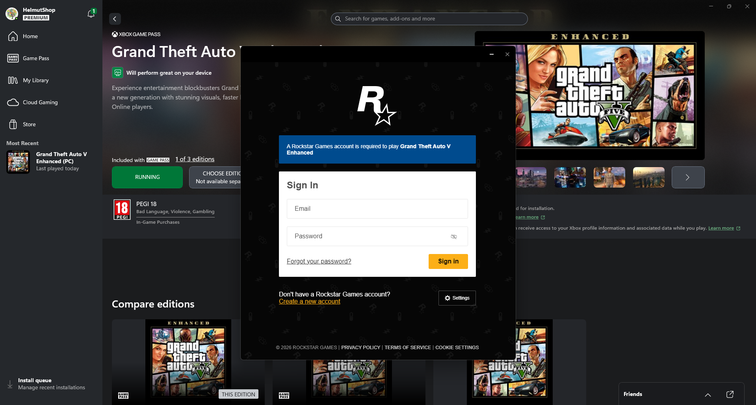Click the Password input field
The height and width of the screenshot is (405, 756).
[377, 236]
